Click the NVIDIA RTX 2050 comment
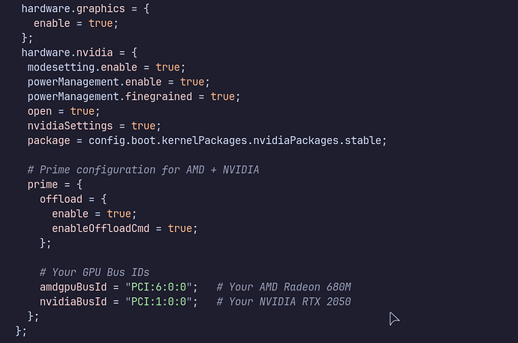This screenshot has width=518, height=343. click(x=283, y=302)
